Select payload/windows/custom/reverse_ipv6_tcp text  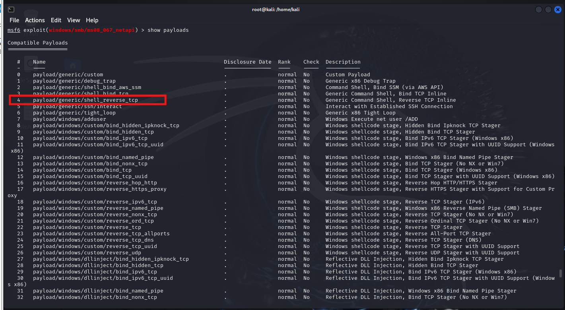click(95, 202)
